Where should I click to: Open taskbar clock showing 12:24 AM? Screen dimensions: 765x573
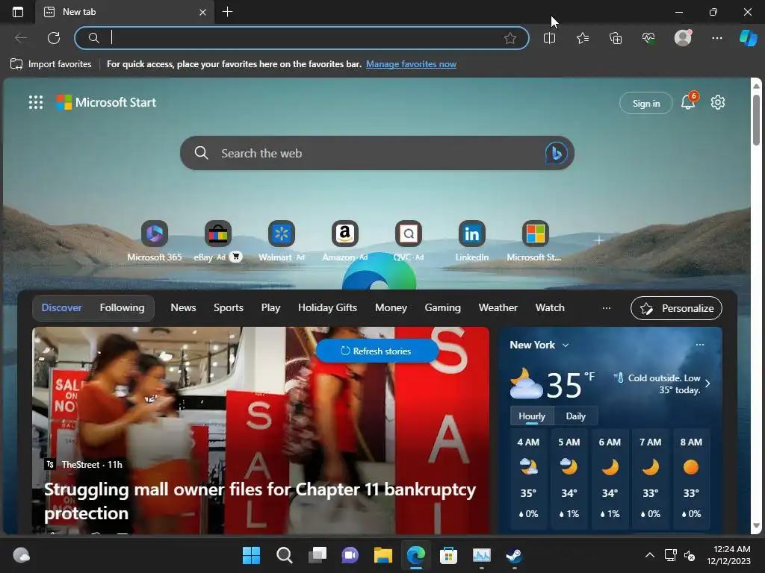[729, 555]
